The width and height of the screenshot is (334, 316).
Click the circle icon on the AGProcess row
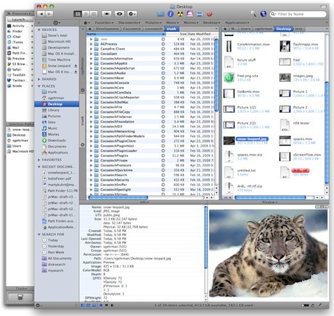163,44
